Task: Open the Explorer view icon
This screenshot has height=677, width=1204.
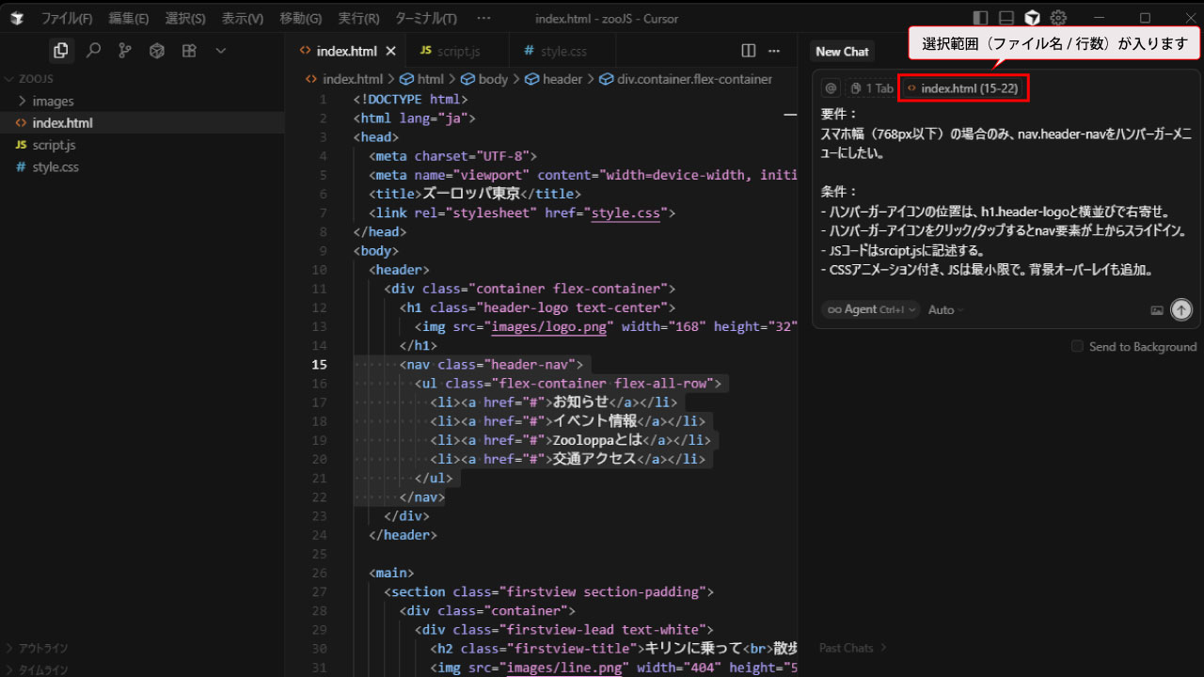Action: (61, 51)
